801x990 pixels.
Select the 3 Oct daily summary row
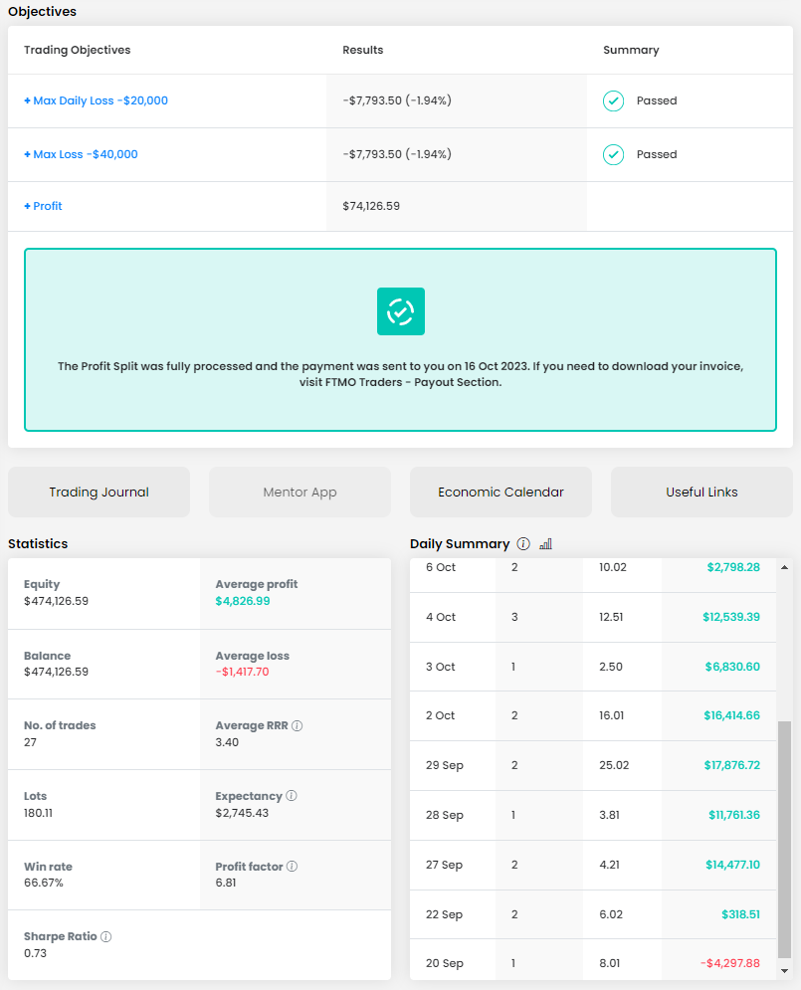(593, 667)
